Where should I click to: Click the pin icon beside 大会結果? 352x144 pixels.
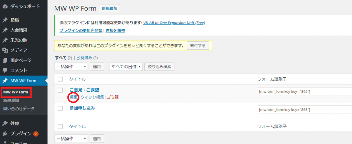click(x=5, y=30)
